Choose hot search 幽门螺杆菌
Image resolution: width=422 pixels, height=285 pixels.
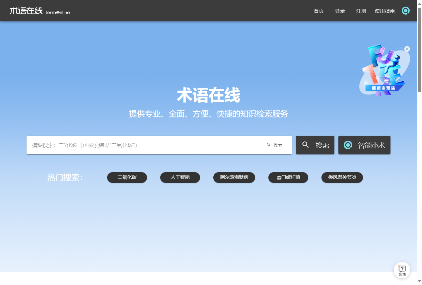(288, 178)
